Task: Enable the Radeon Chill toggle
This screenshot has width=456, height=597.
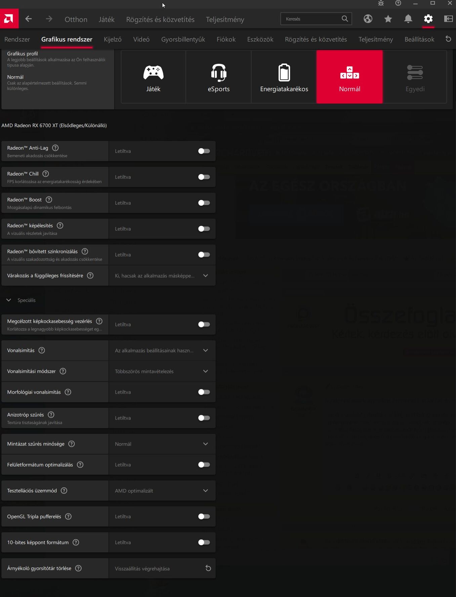Action: [x=204, y=177]
